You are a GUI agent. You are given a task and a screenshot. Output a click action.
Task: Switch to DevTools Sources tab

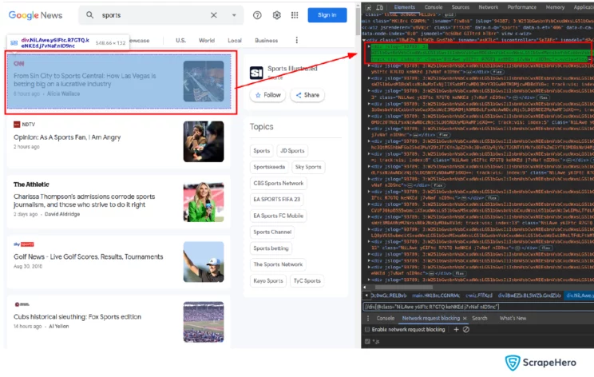tap(461, 7)
